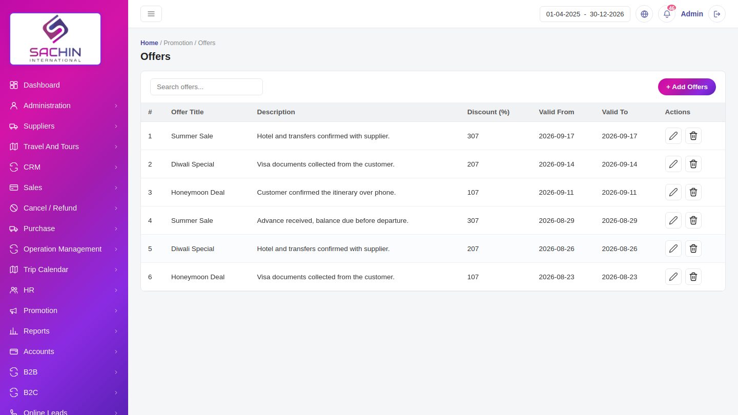Delete the Honeymoon Deal offer in row 6

(693, 277)
